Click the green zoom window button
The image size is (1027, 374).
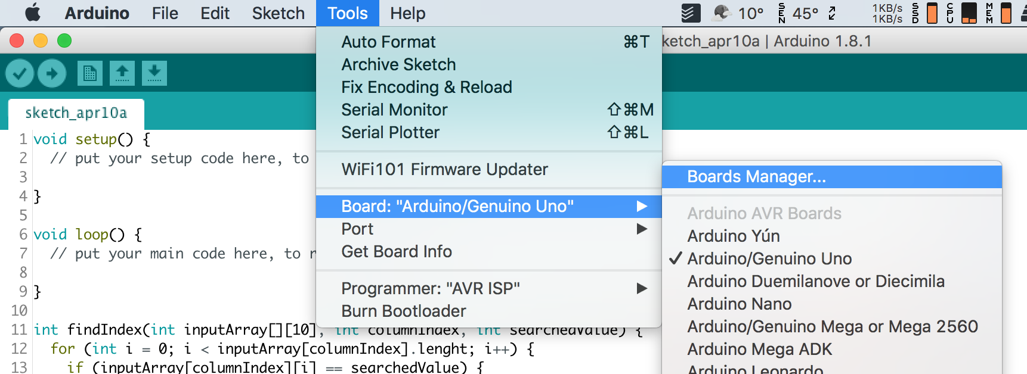(x=64, y=40)
